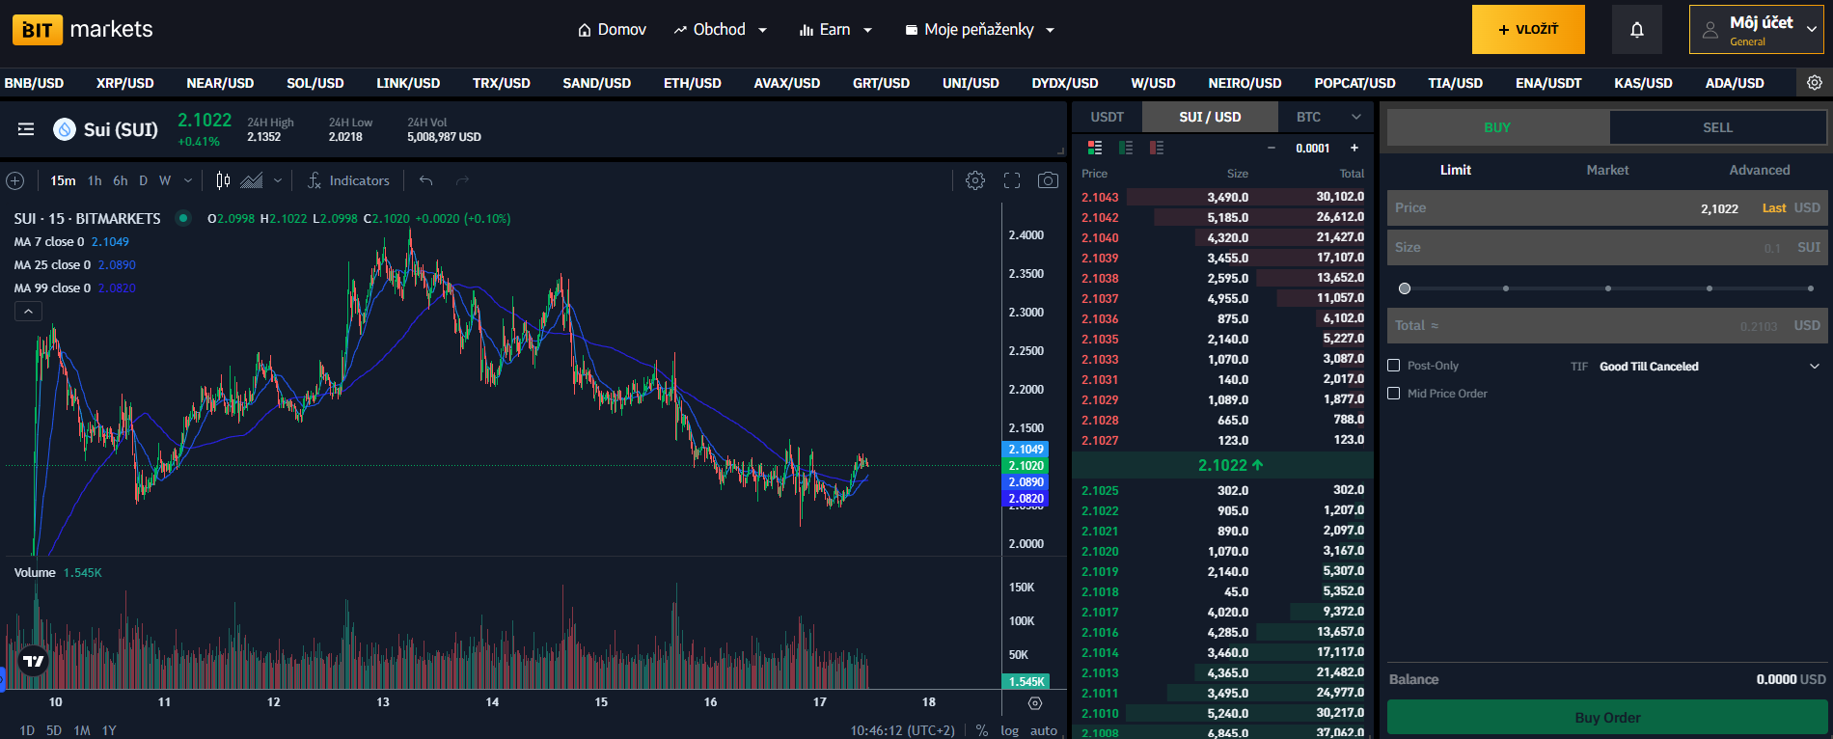Enable the Post-Only checkbox
The height and width of the screenshot is (739, 1833).
(x=1393, y=366)
